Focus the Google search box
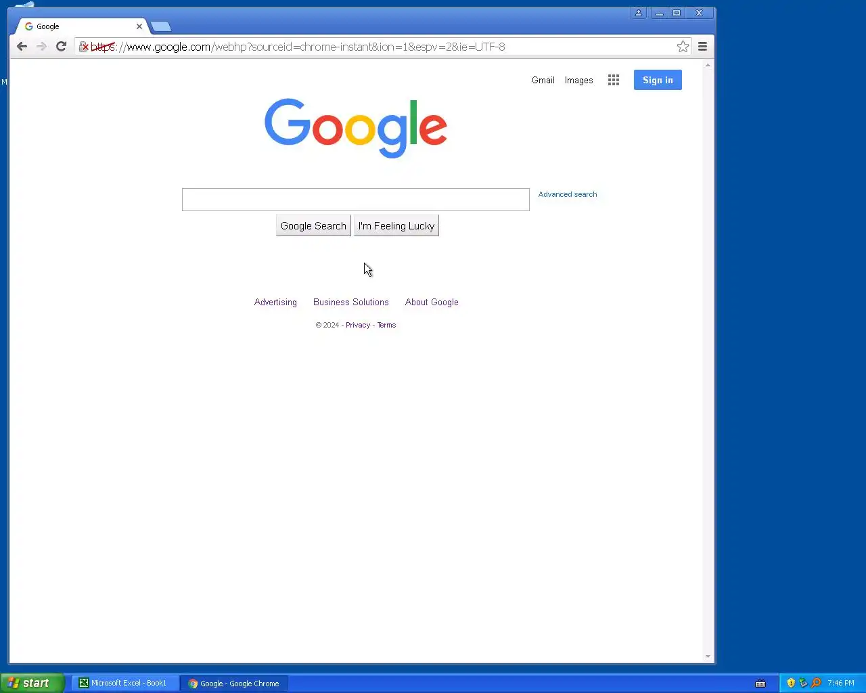866x693 pixels. [x=356, y=200]
